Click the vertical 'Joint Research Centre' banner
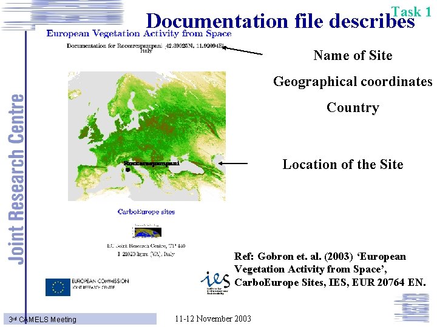This screenshot has height=327, width=437. 16,179
